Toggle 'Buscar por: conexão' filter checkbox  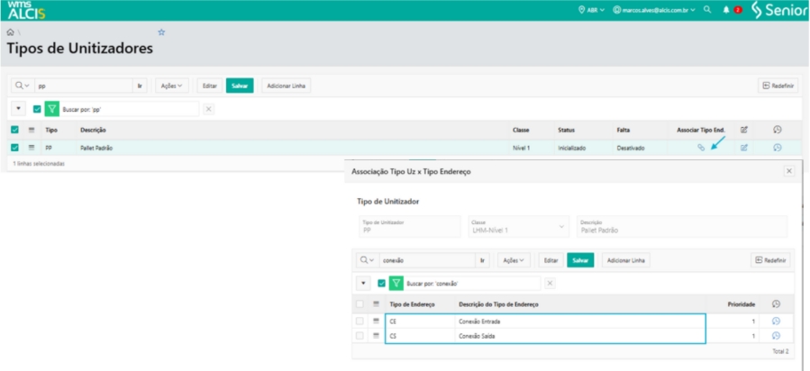[382, 283]
